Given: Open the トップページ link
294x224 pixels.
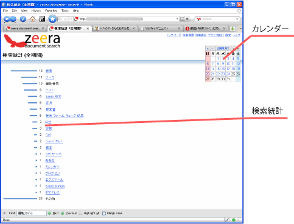Looking at the screenshot, I should click(x=173, y=35).
